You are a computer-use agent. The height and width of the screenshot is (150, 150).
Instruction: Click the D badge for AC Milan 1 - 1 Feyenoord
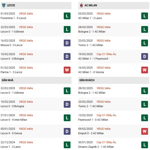pos(144,56)
